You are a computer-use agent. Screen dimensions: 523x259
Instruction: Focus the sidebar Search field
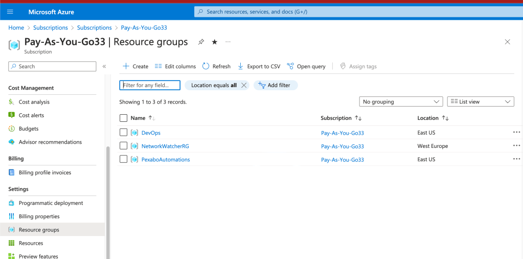[52, 66]
